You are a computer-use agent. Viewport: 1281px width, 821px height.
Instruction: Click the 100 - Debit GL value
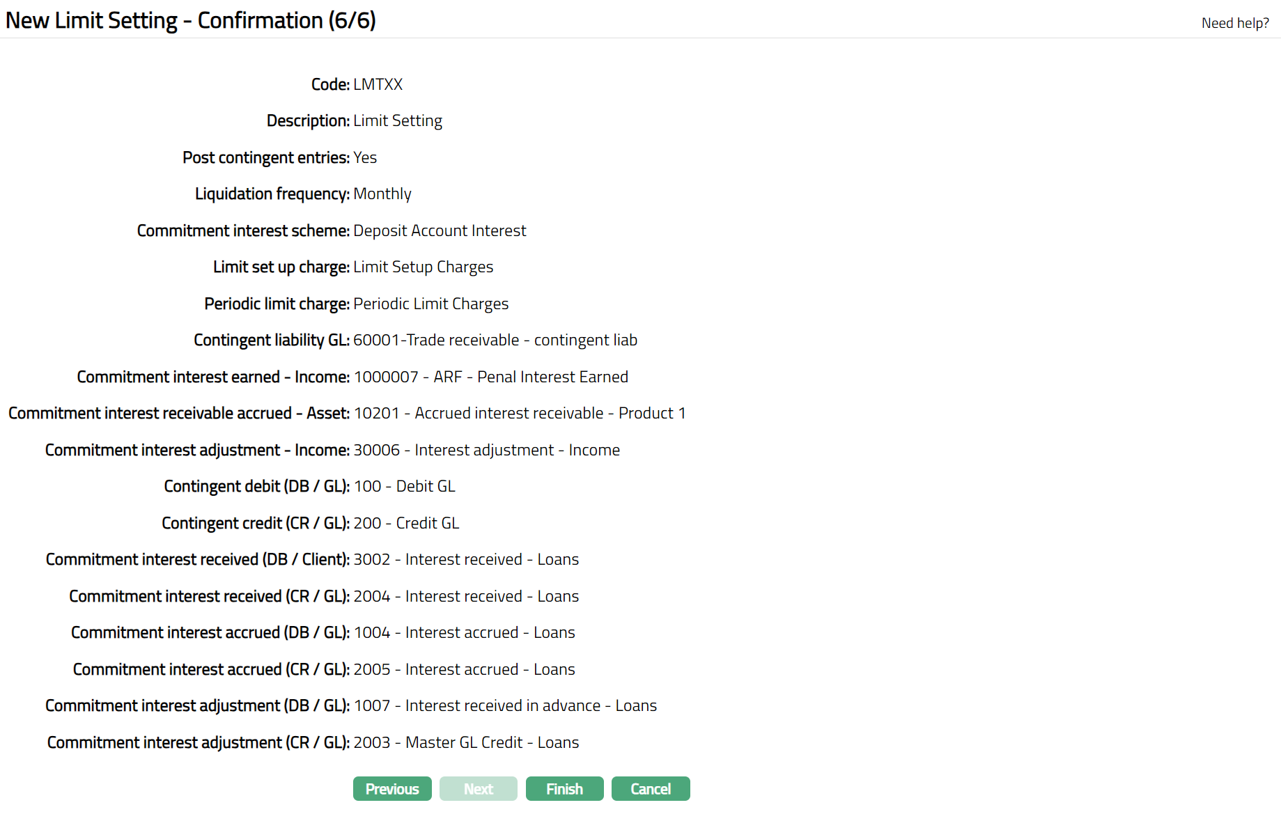(404, 486)
